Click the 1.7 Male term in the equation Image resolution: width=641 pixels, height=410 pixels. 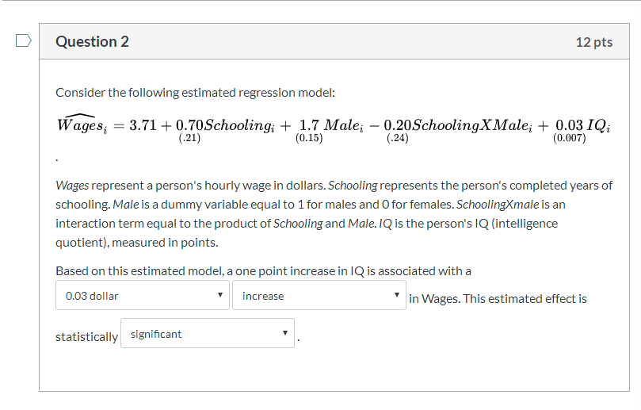[331, 125]
